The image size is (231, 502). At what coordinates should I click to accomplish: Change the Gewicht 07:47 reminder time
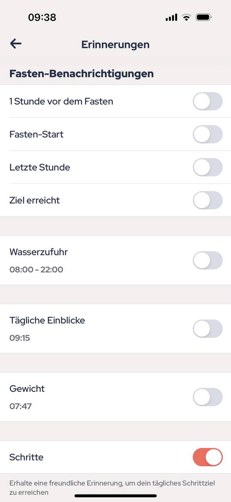click(x=20, y=406)
